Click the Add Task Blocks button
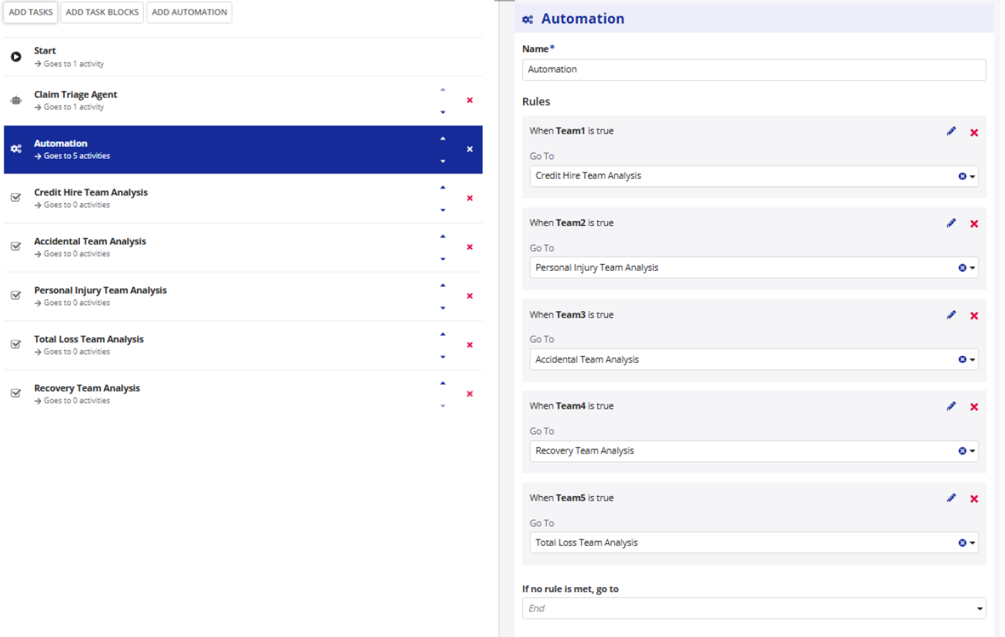The height and width of the screenshot is (637, 1005). pos(102,12)
